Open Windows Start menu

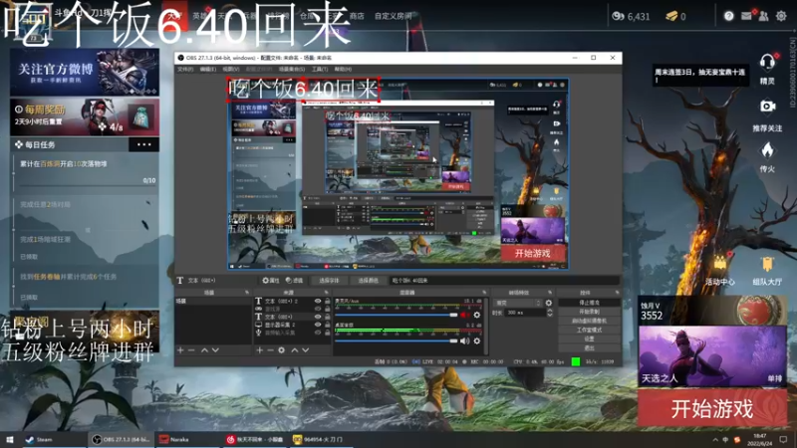pyautogui.click(x=9, y=439)
